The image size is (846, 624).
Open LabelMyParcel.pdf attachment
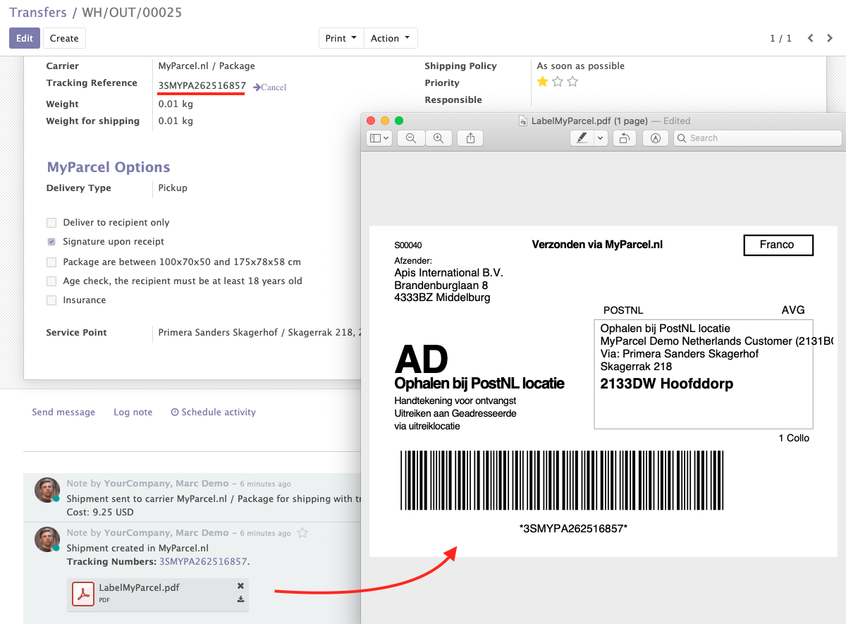pos(138,587)
